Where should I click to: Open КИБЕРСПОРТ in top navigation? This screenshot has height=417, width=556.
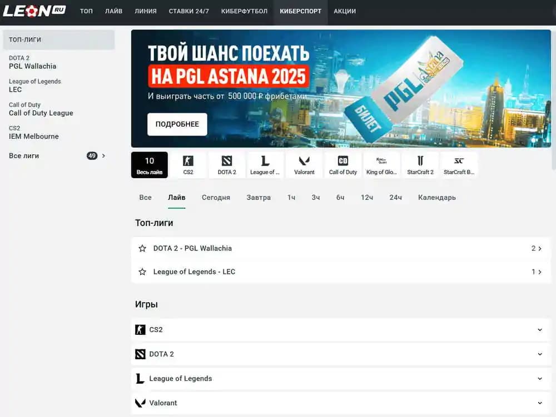coord(300,11)
